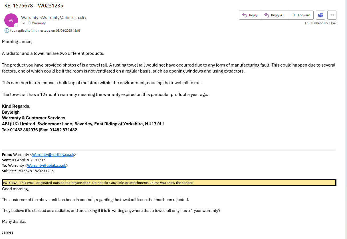Click the email subject RE: 1575678 - W0231235
The image size is (347, 239).
[34, 5]
